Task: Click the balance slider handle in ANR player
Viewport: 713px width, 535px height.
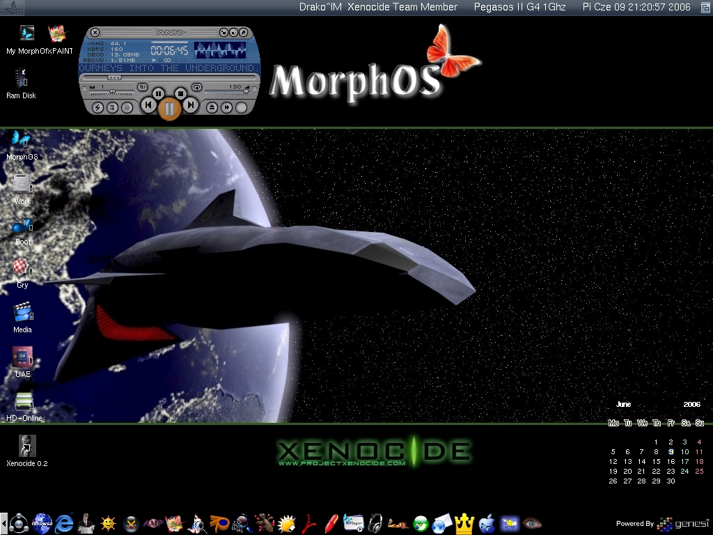Action: (112, 92)
